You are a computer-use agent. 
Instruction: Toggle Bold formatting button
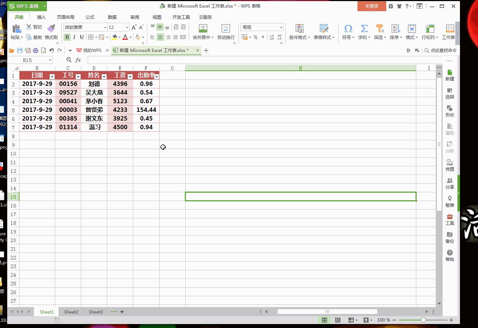[x=67, y=37]
